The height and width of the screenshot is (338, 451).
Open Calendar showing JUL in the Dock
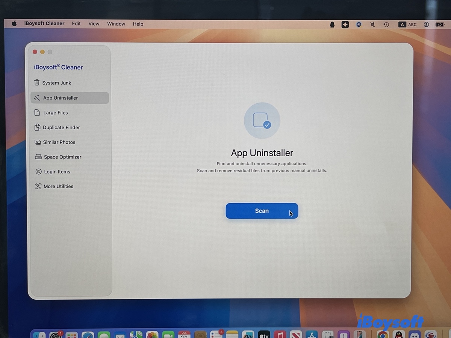pyautogui.click(x=184, y=334)
